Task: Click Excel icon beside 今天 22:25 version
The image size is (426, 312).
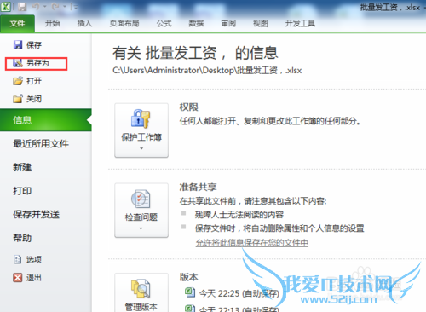Action: click(x=190, y=292)
